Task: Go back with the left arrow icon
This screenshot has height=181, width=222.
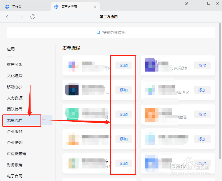Action: [8, 17]
